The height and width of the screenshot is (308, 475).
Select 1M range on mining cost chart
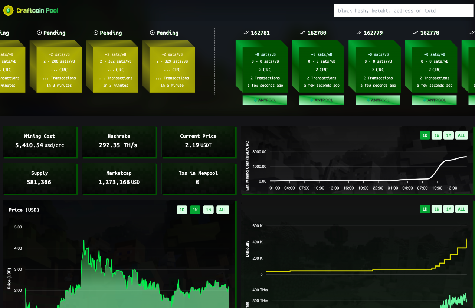449,135
